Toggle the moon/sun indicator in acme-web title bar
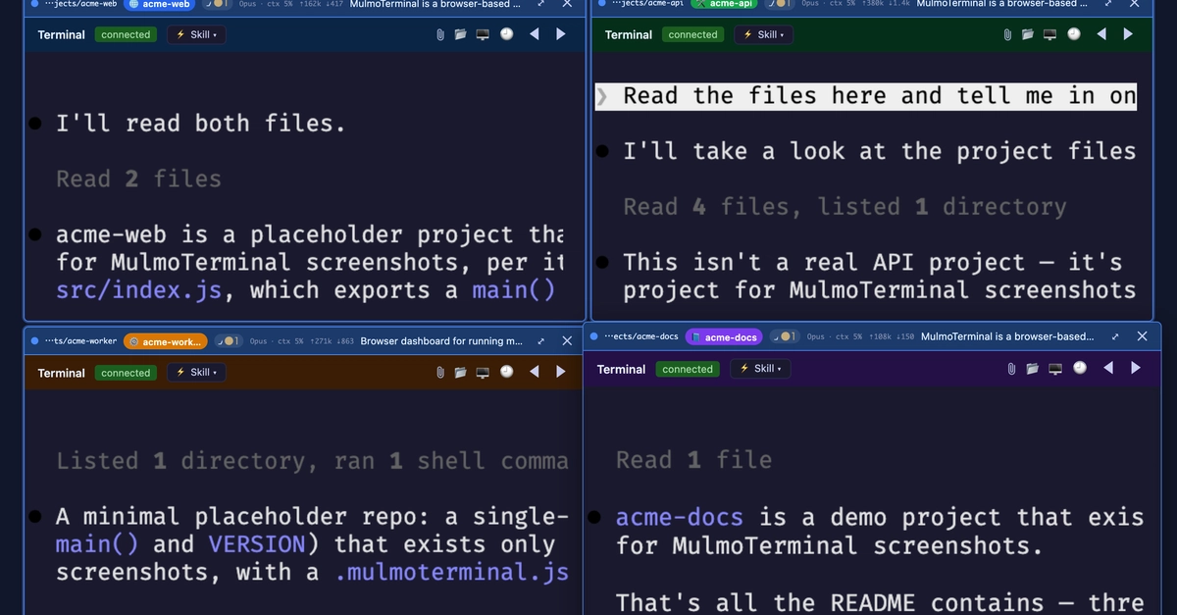The width and height of the screenshot is (1177, 615). (x=216, y=4)
